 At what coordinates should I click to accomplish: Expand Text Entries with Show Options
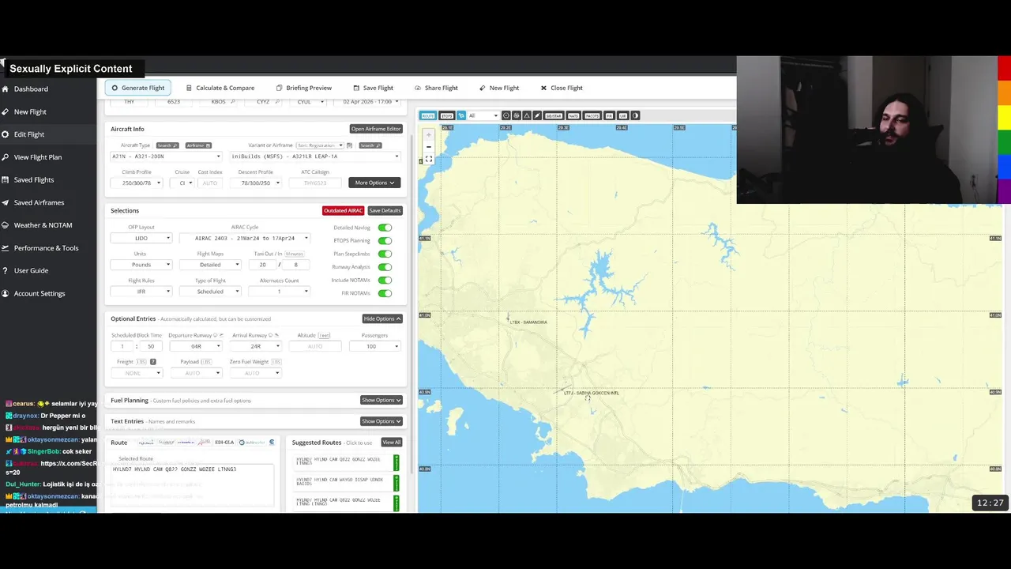click(x=381, y=421)
